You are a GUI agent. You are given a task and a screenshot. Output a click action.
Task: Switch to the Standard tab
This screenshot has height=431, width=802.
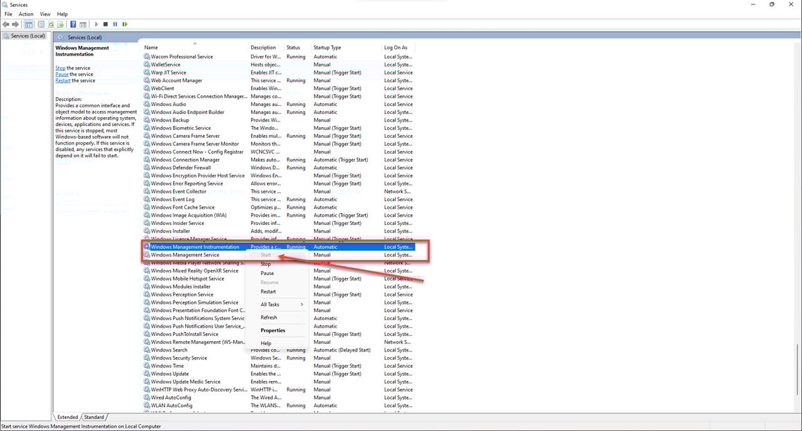pyautogui.click(x=94, y=417)
